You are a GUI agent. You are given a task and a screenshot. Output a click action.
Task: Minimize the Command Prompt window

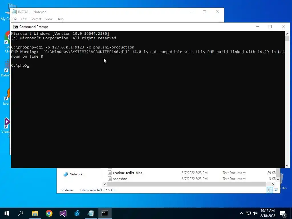257,27
